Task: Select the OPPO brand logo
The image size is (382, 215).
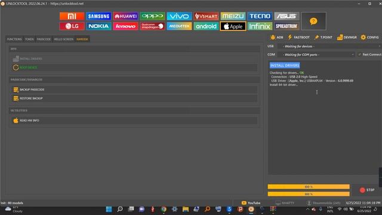Action: pos(152,16)
